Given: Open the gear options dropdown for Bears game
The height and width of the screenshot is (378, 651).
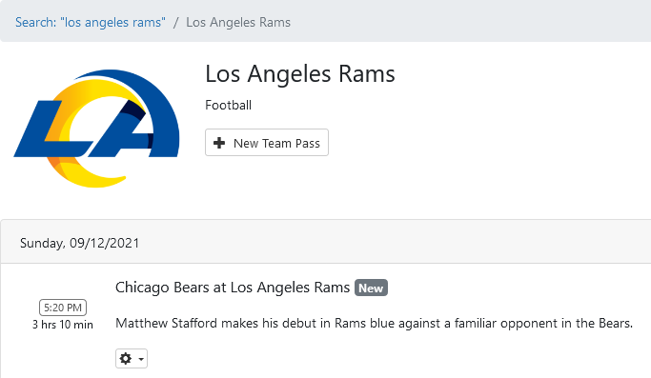Looking at the screenshot, I should pos(132,359).
